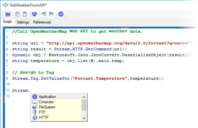Validate the script with the checkmark icon
Viewport: 198px width, 128px height.
pyautogui.click(x=61, y=14)
